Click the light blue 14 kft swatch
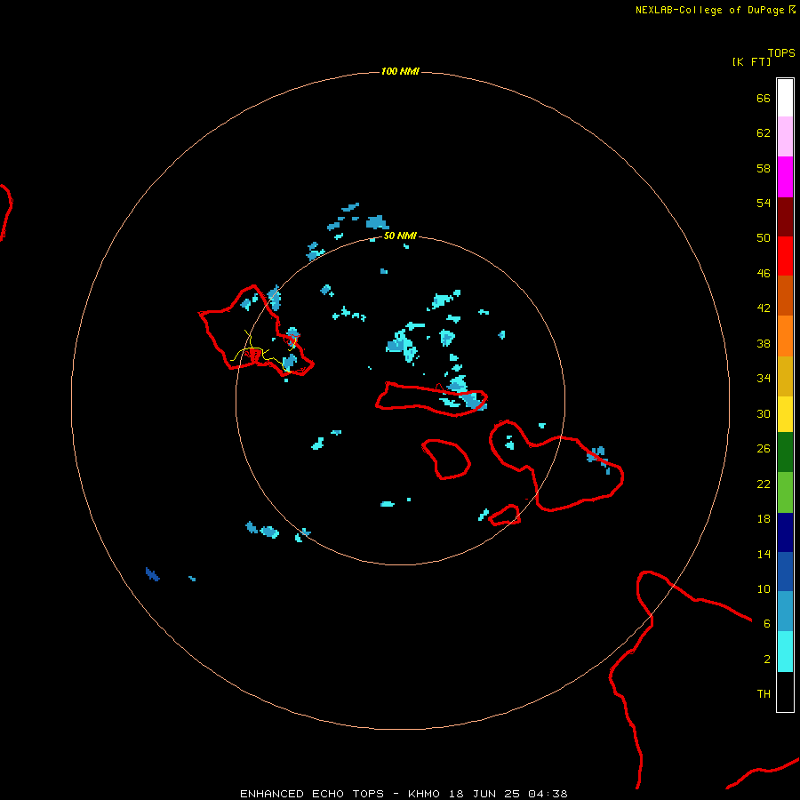The width and height of the screenshot is (800, 800). [x=785, y=612]
